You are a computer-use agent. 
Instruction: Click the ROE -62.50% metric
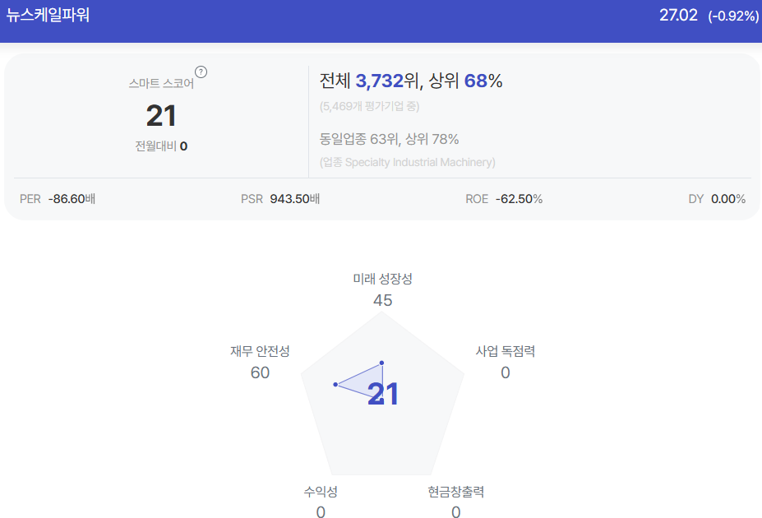tap(504, 199)
